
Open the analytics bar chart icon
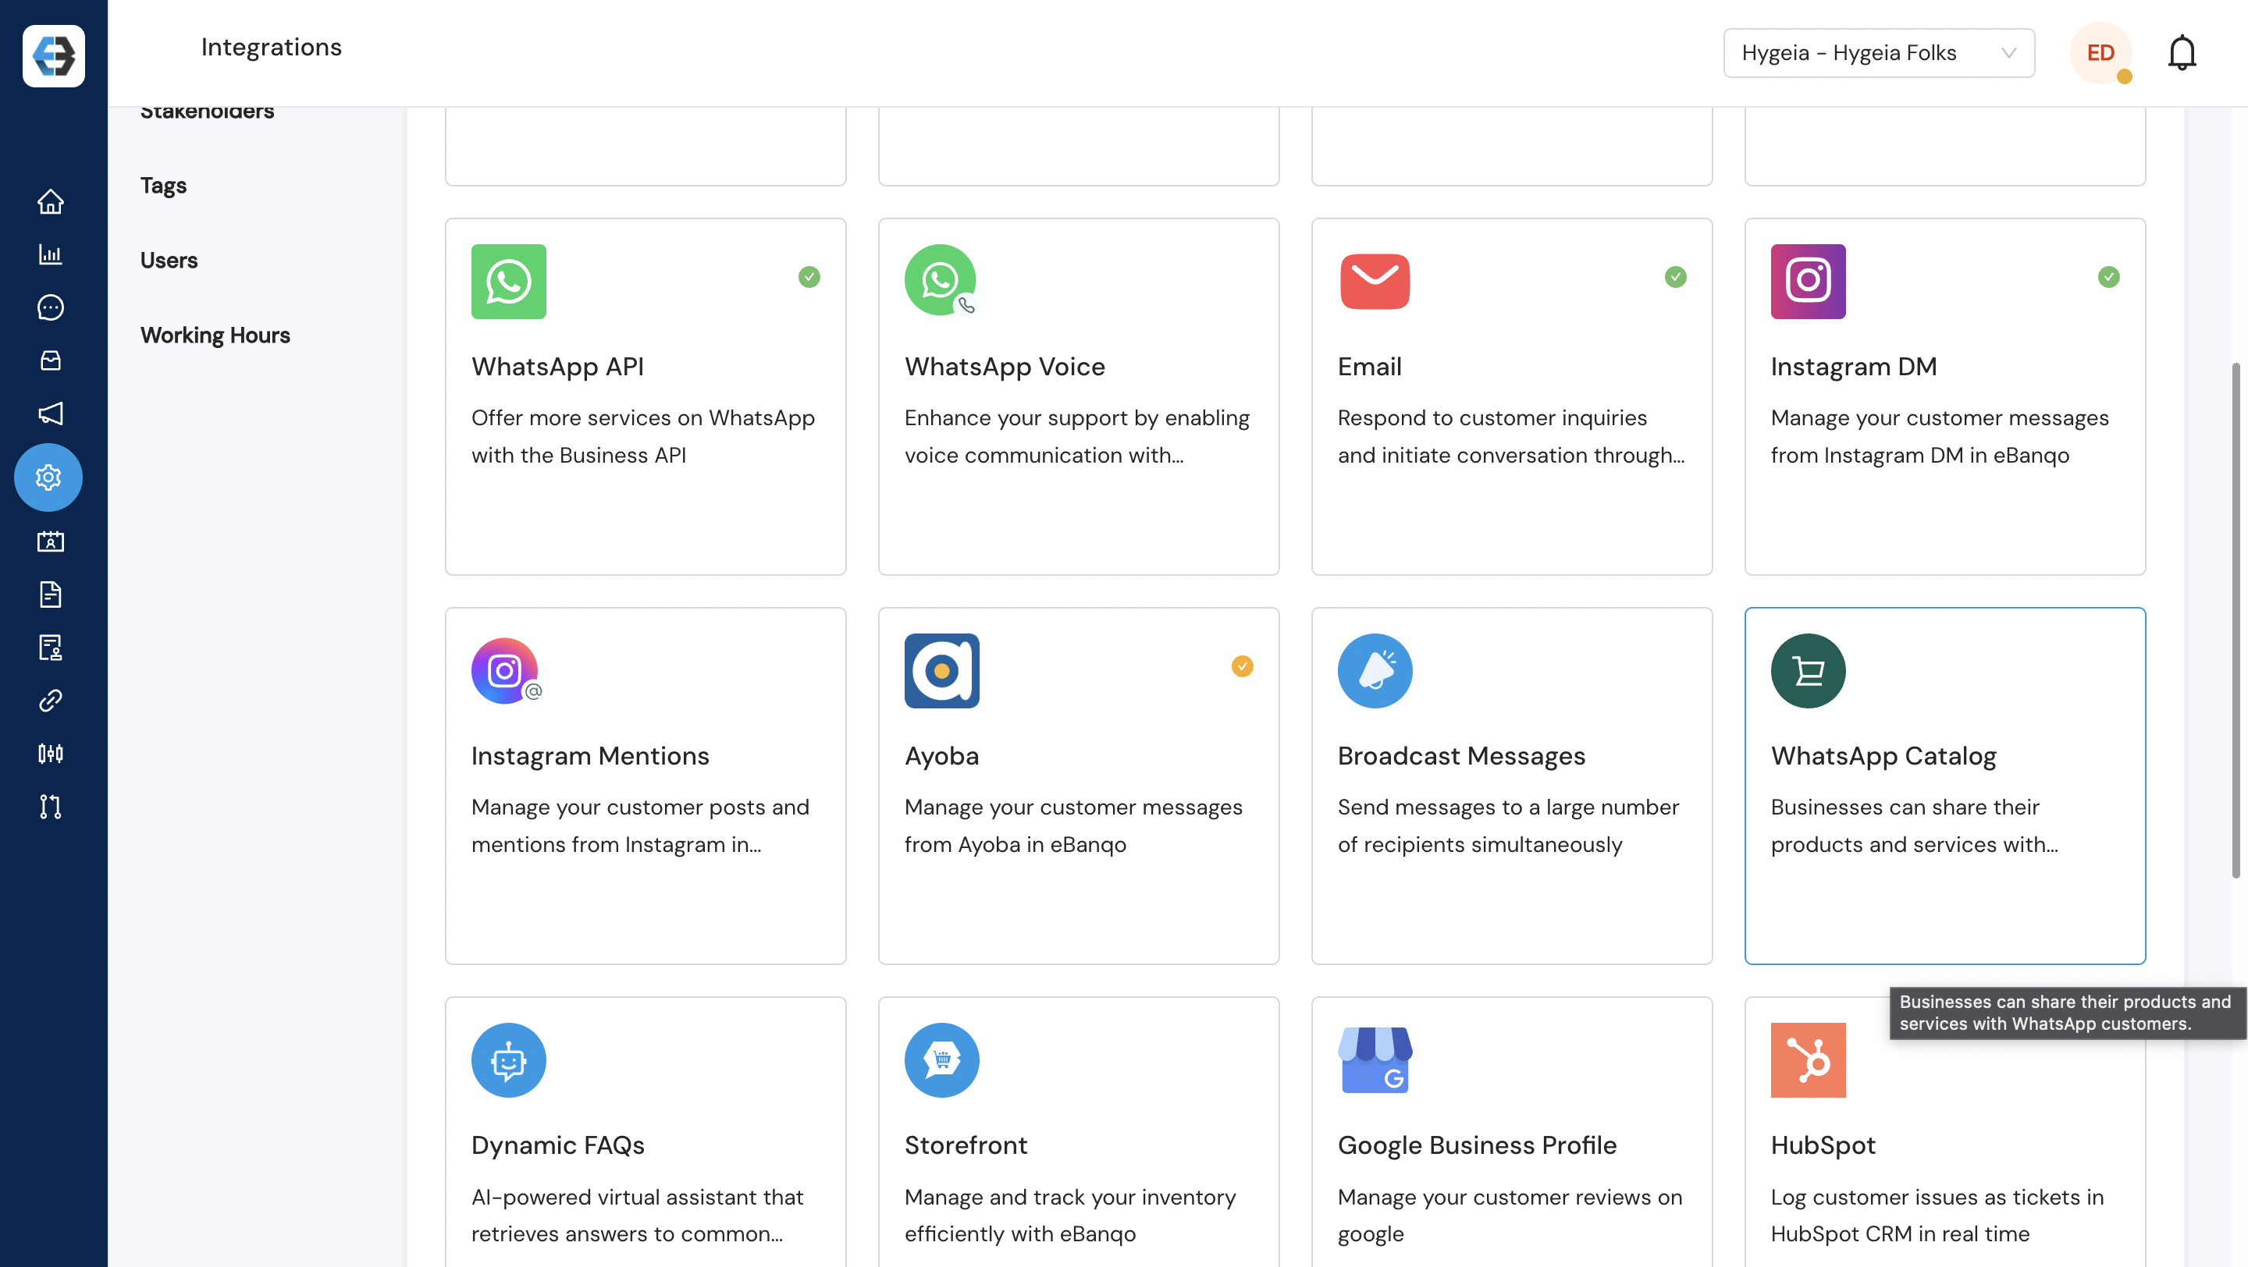pos(50,254)
